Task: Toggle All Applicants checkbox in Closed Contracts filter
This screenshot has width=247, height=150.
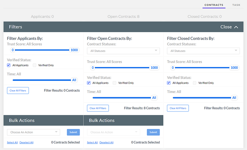Action: pos(169,83)
